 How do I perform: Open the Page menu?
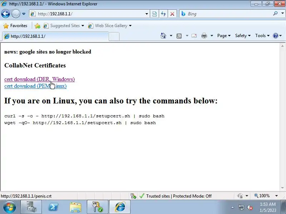tap(224, 36)
